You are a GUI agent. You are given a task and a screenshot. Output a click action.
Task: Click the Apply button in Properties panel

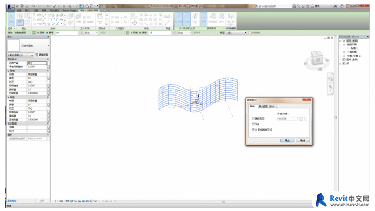coord(42,201)
